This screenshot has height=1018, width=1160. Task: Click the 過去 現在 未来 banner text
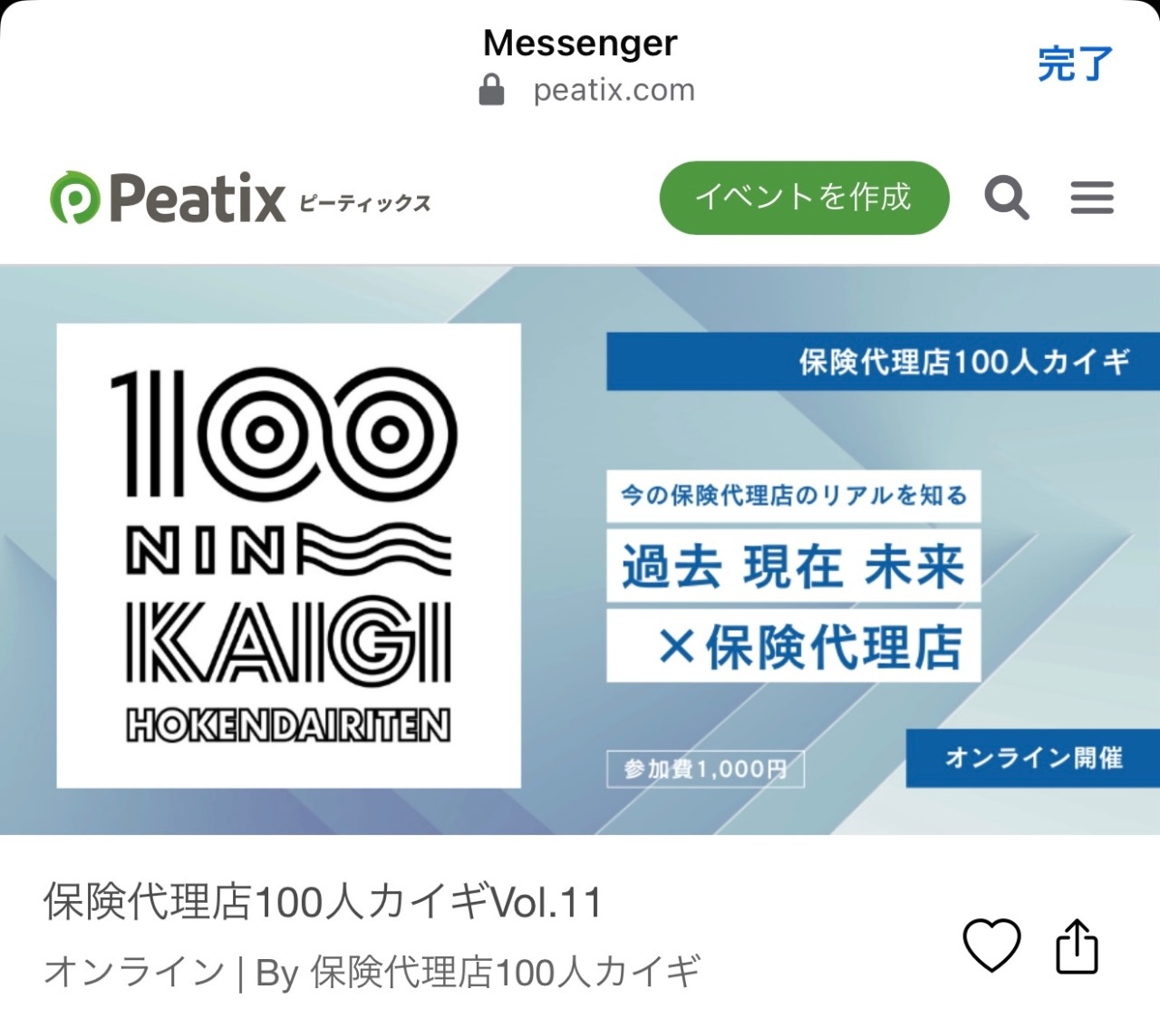(x=794, y=567)
